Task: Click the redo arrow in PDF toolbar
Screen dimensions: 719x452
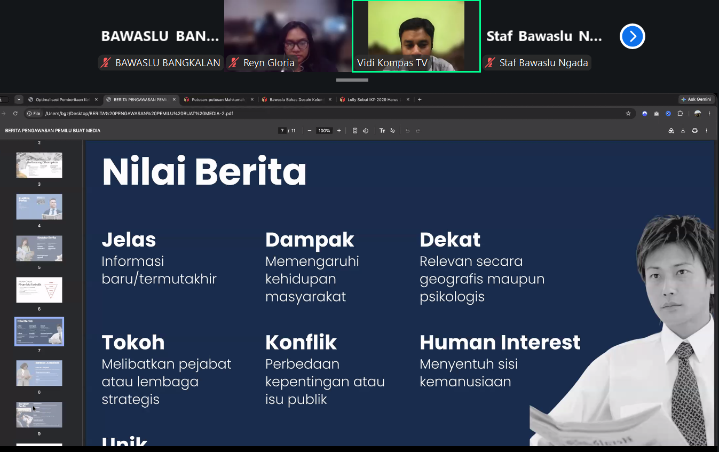Action: (418, 131)
